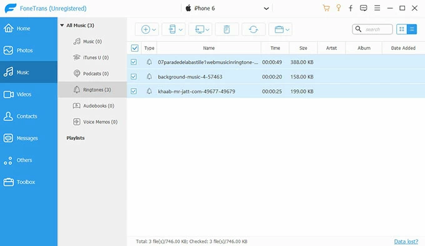
Task: Switch to grid view icon
Action: [x=402, y=29]
